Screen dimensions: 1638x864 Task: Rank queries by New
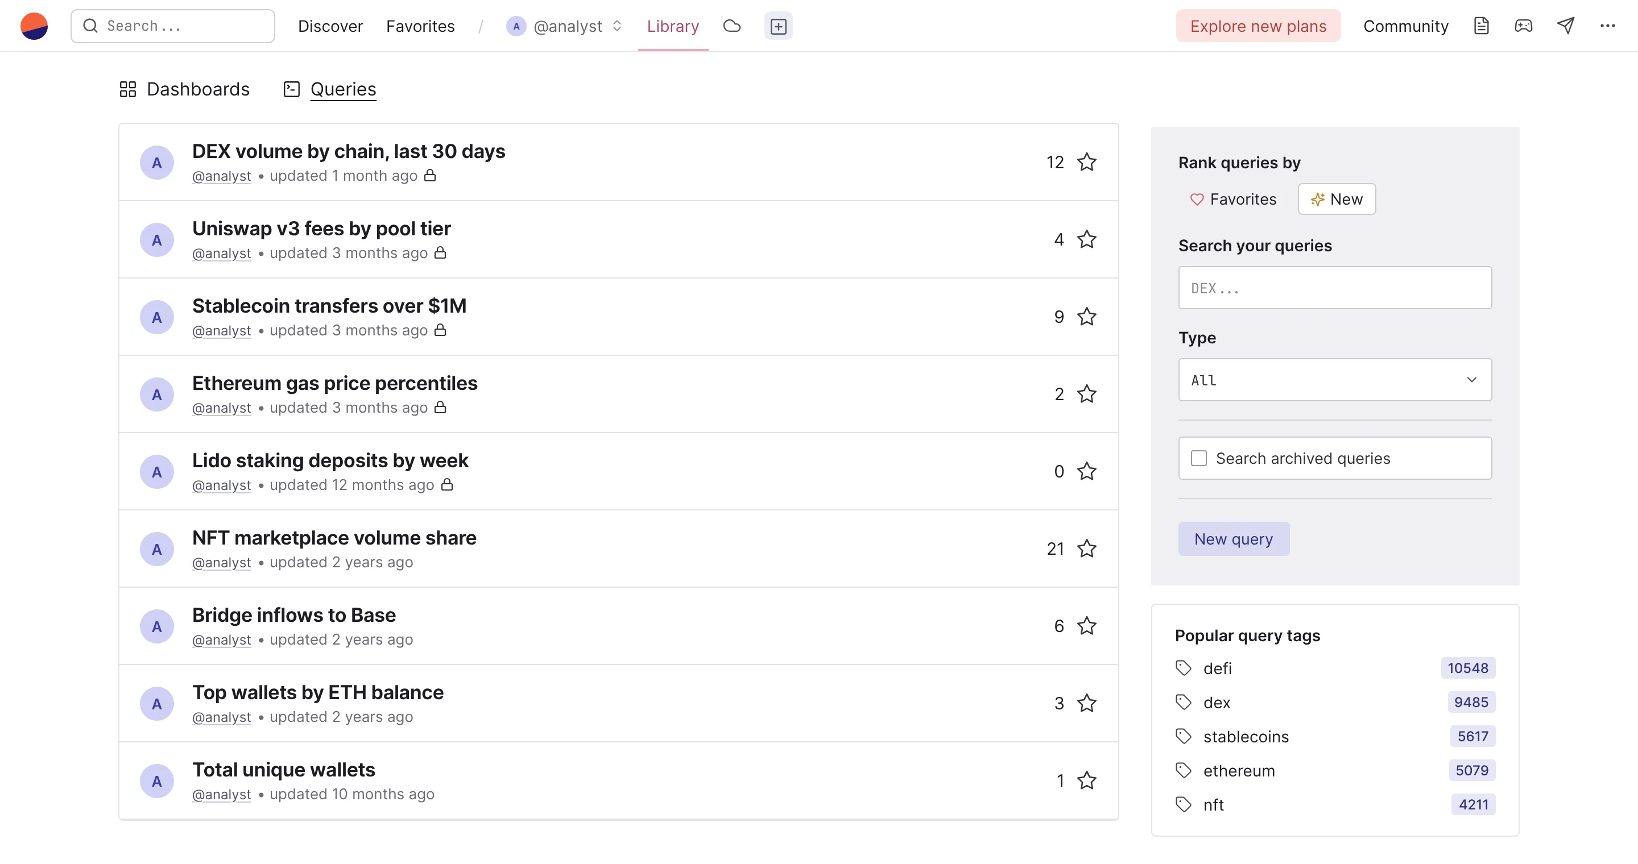[x=1337, y=200]
